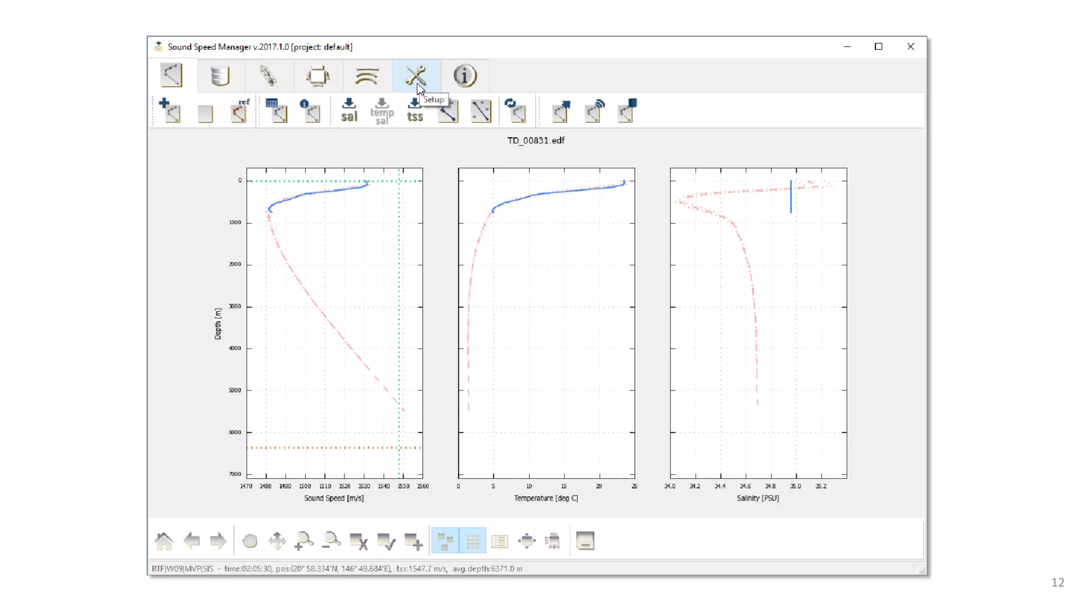This screenshot has height=611, width=1083.
Task: Open the Setup tab with wrench icon
Action: [416, 76]
